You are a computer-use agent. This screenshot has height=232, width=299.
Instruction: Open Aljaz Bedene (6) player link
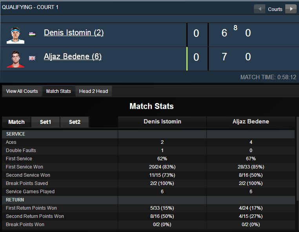tap(73, 56)
